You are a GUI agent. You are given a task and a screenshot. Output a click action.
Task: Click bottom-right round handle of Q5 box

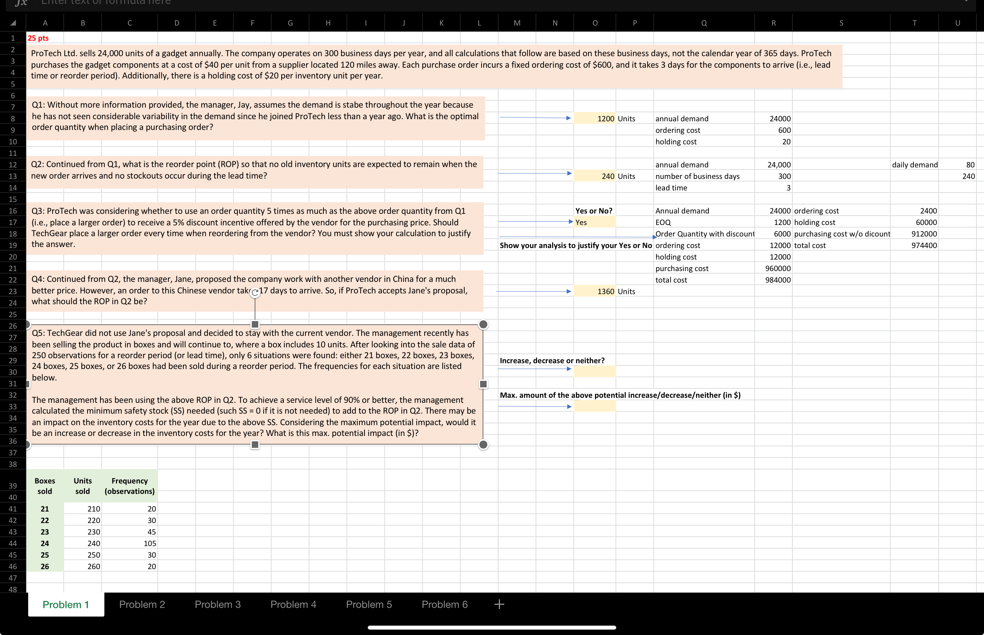483,445
